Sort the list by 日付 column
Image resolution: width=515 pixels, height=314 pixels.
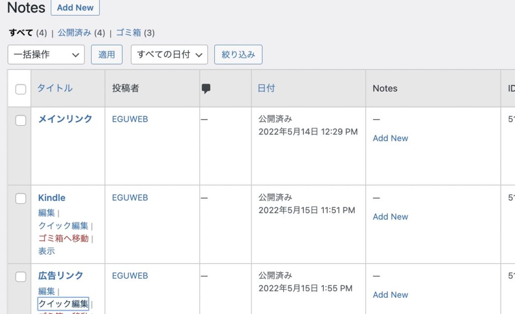[x=266, y=88]
